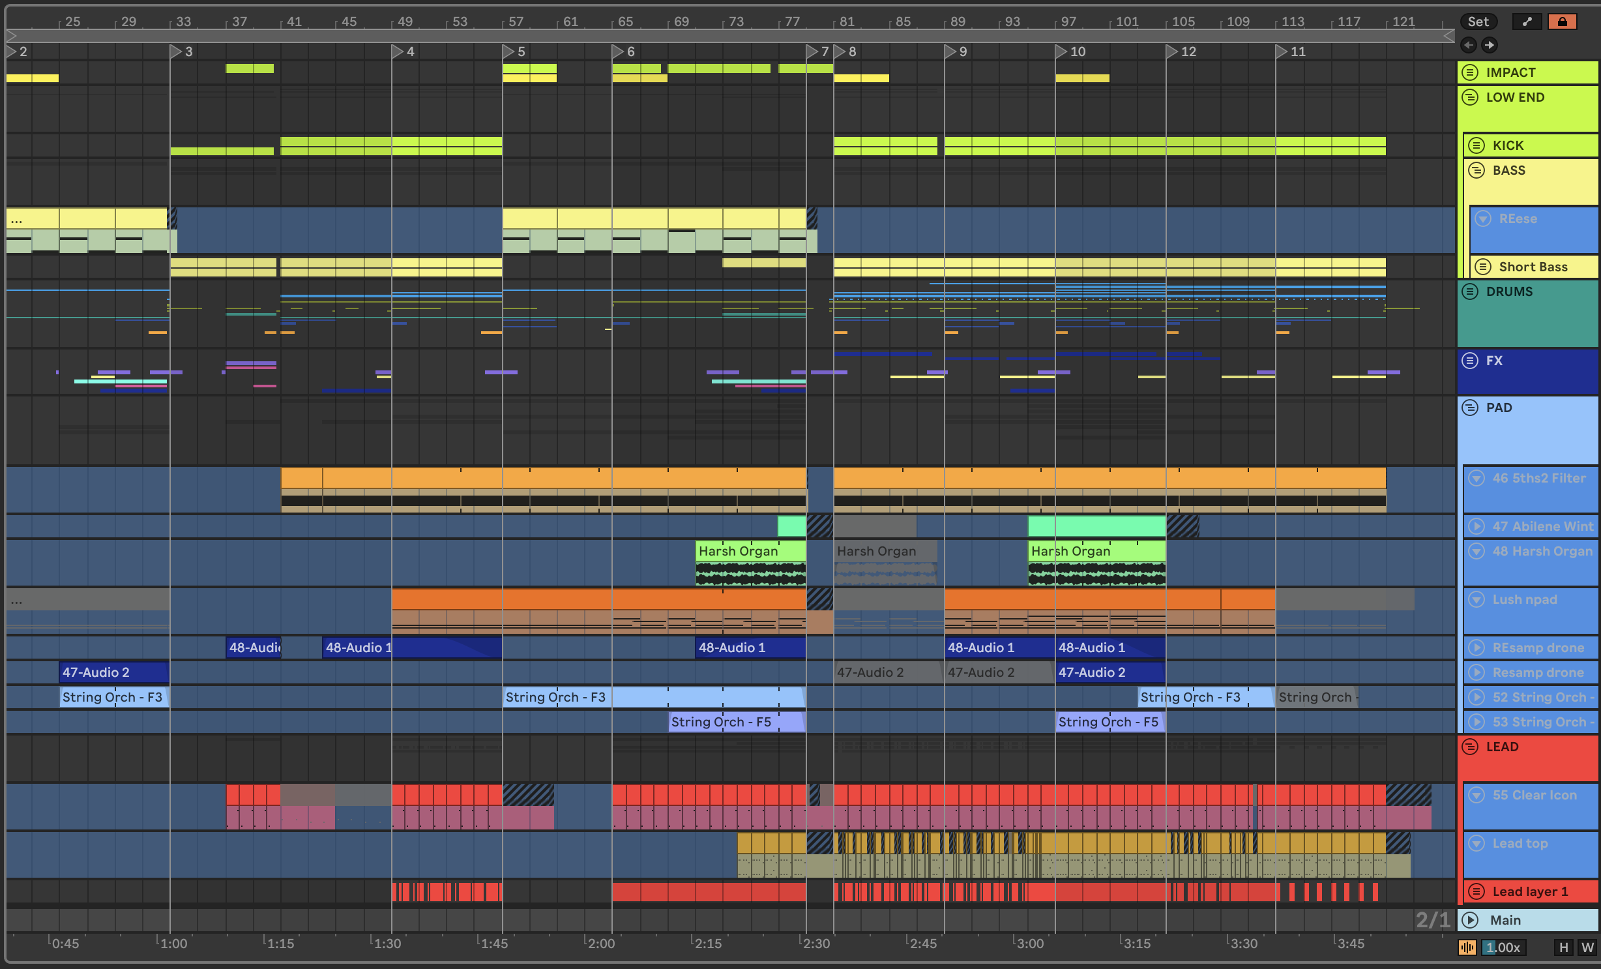This screenshot has width=1601, height=969.
Task: Unfold the 46 5ths2 Filter track
Action: point(1476,478)
